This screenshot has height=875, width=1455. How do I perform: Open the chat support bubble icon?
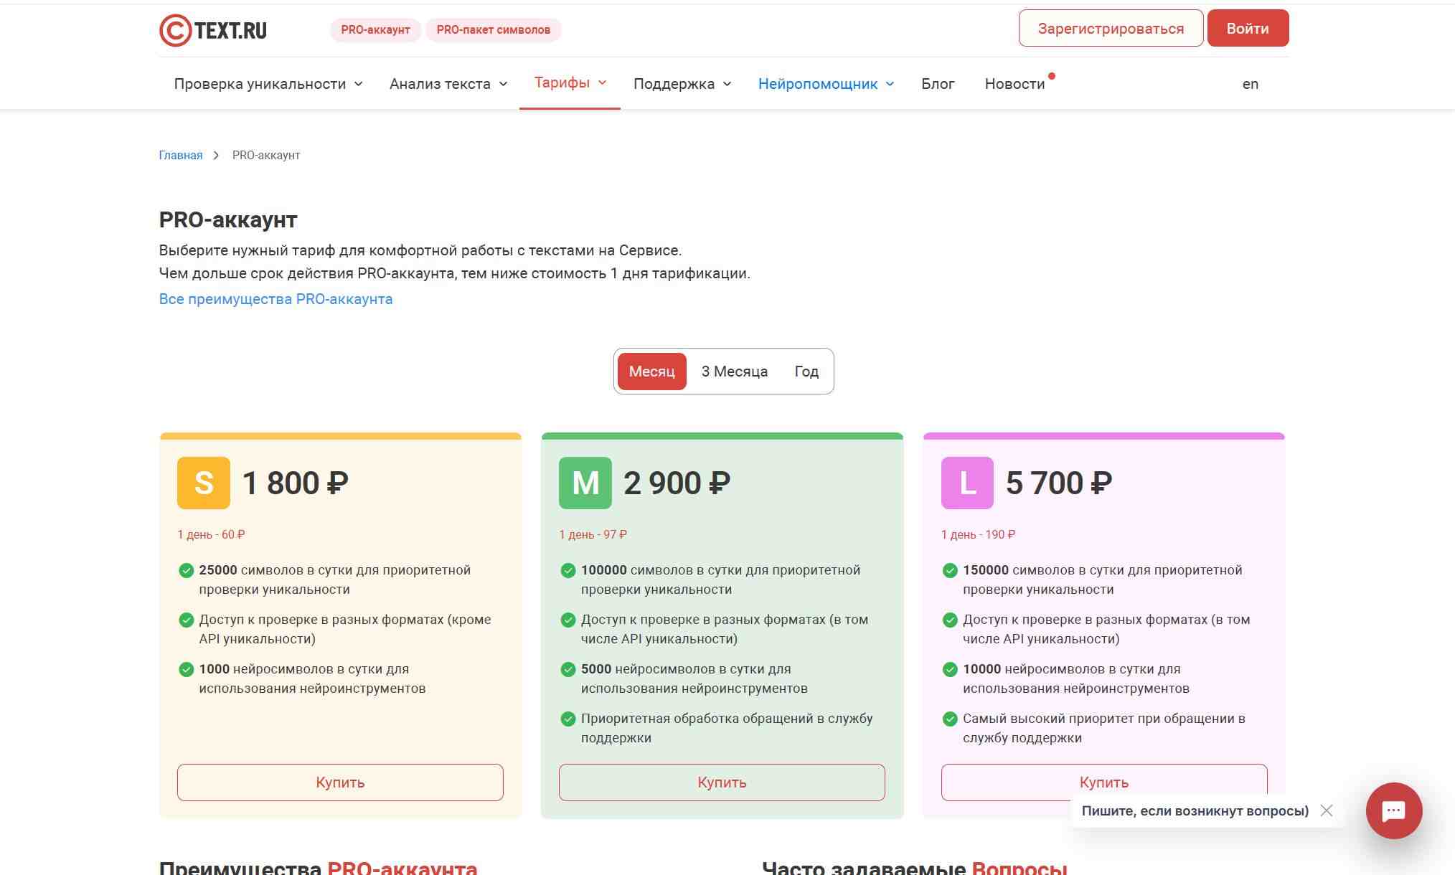[x=1393, y=810]
